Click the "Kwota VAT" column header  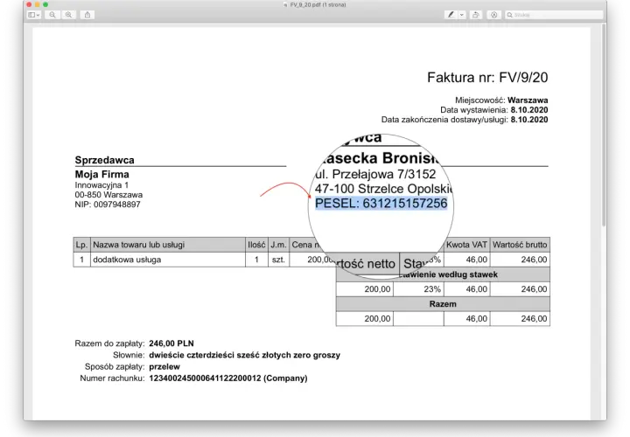pos(466,245)
